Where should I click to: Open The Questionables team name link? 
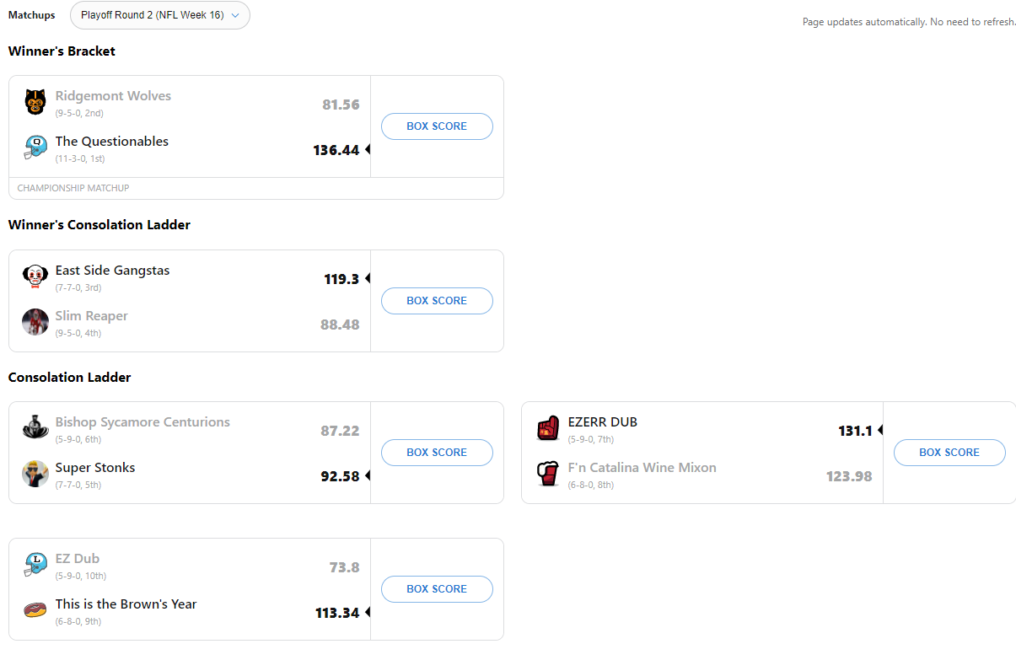click(x=112, y=142)
